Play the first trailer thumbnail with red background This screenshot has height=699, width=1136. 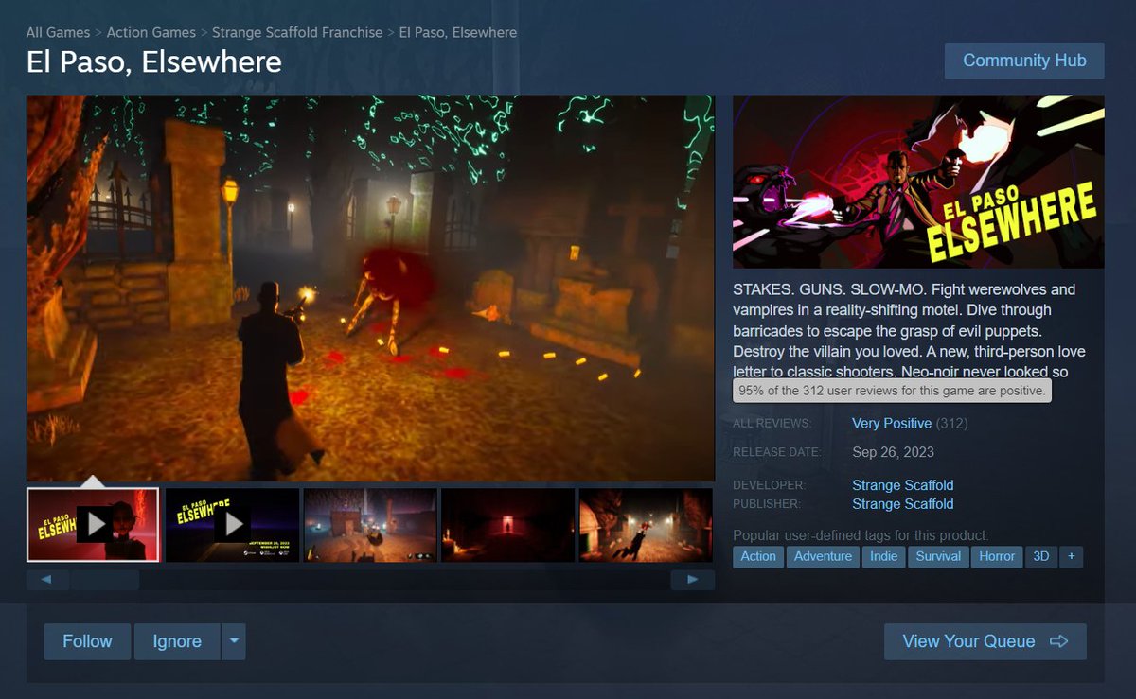tap(93, 525)
